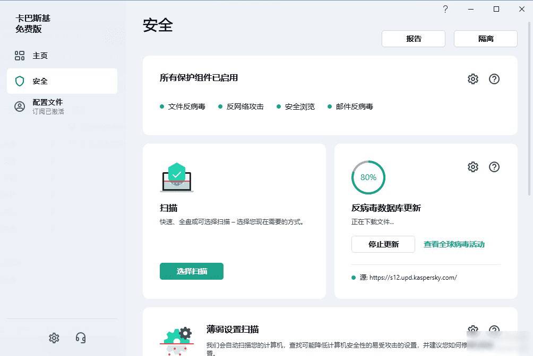This screenshot has width=533, height=356.
Task: Click 安全浏览 component
Action: click(296, 106)
